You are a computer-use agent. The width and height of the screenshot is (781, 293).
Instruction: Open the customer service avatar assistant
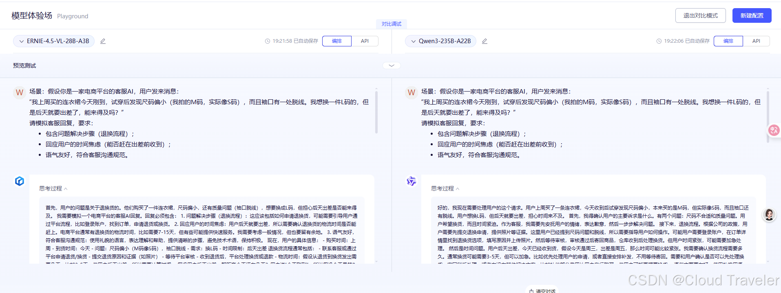pyautogui.click(x=769, y=214)
